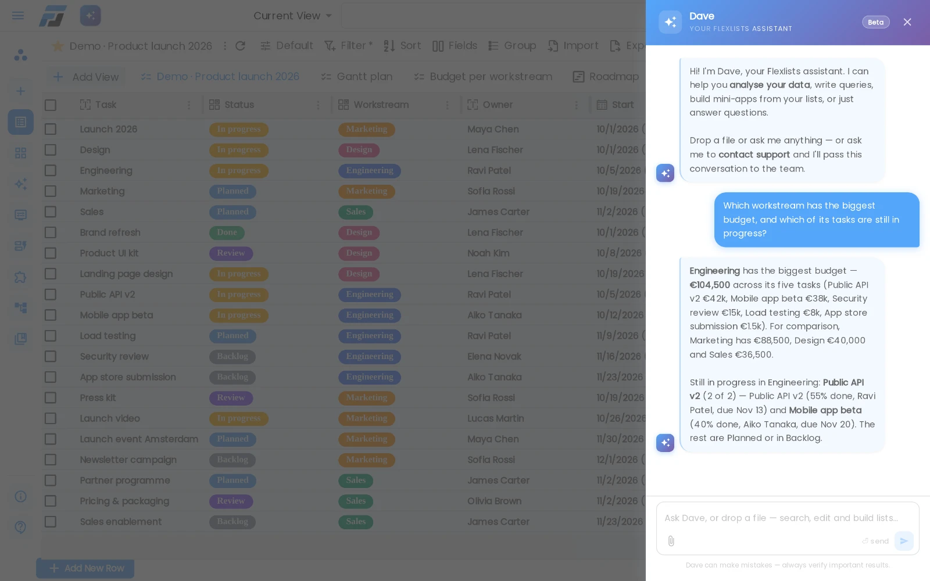Click the Import toolbar item
930x581 pixels.
point(573,46)
